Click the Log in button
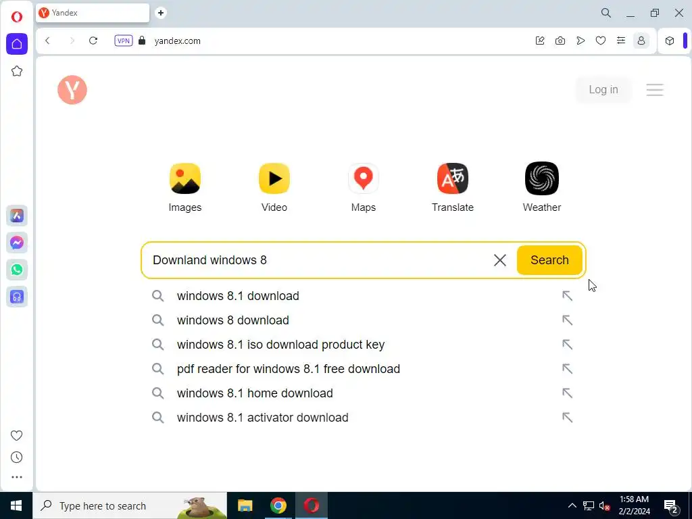692x519 pixels. point(603,90)
